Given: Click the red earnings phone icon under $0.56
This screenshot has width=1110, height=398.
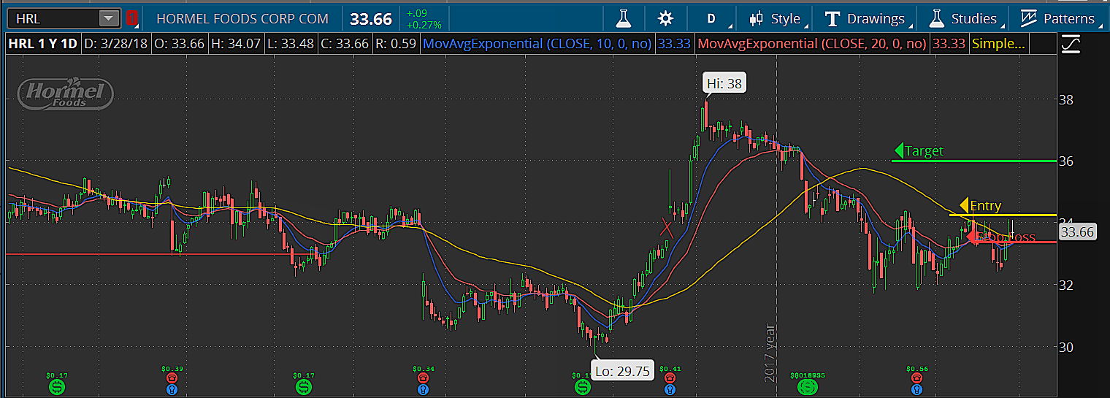Looking at the screenshot, I should pos(916,378).
